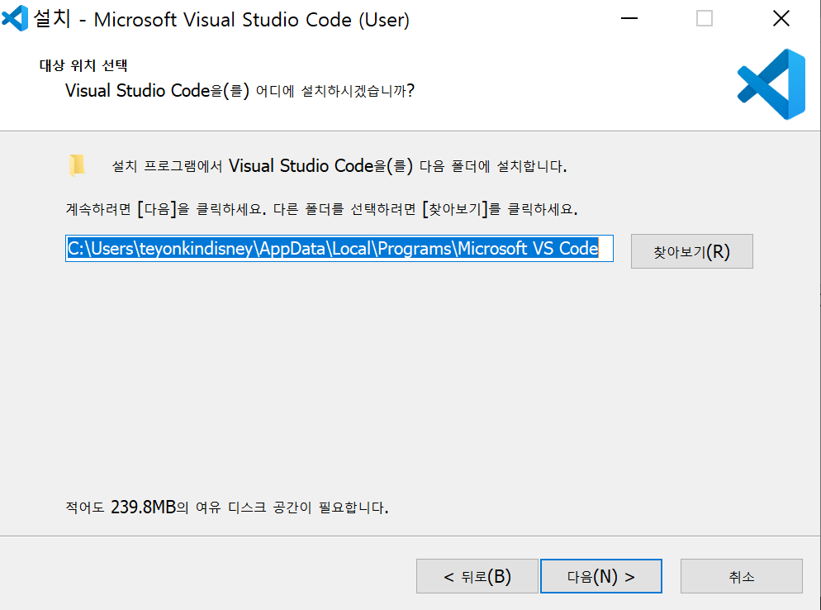821x610 pixels.
Task: Click the '계속하려면 [다음]을 클릭하세요' instruction text
Action: coord(321,209)
